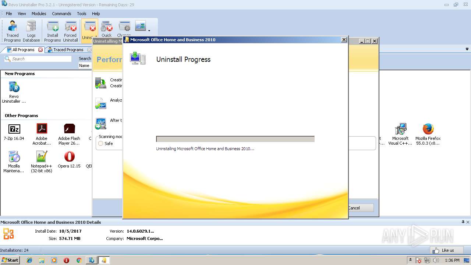
Task: Click the Size 574.71 MB value
Action: (70, 239)
